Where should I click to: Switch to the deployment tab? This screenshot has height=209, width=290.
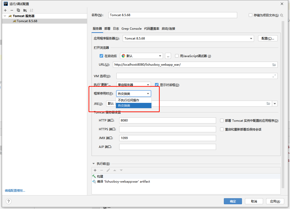tap(107, 28)
